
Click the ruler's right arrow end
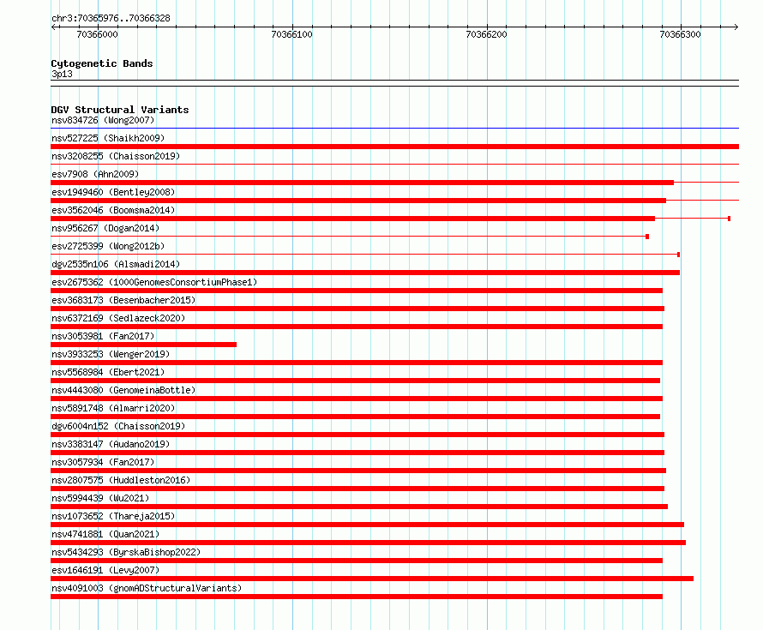pyautogui.click(x=736, y=27)
